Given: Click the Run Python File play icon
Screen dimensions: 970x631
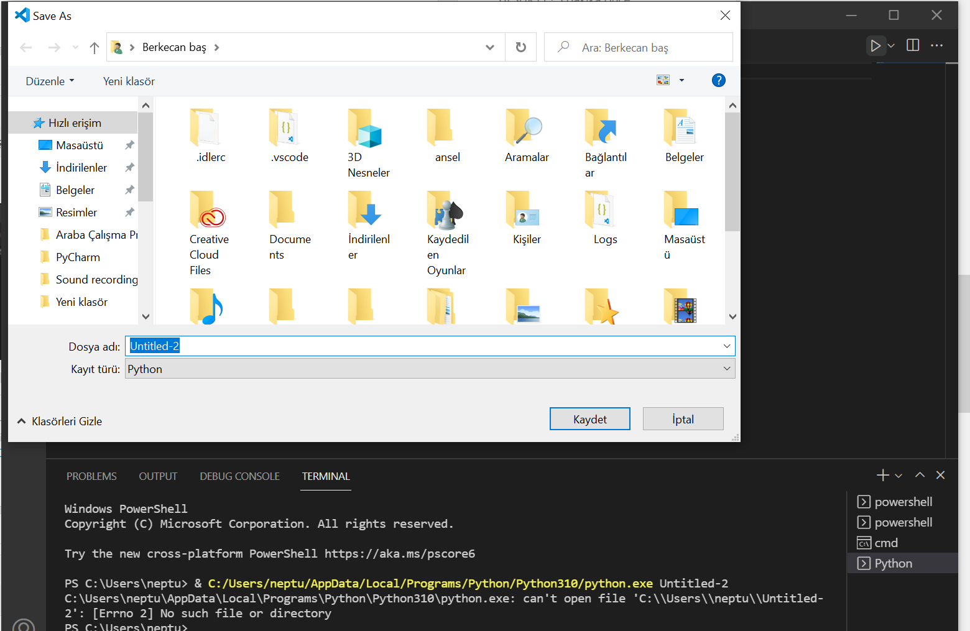Looking at the screenshot, I should tap(875, 45).
